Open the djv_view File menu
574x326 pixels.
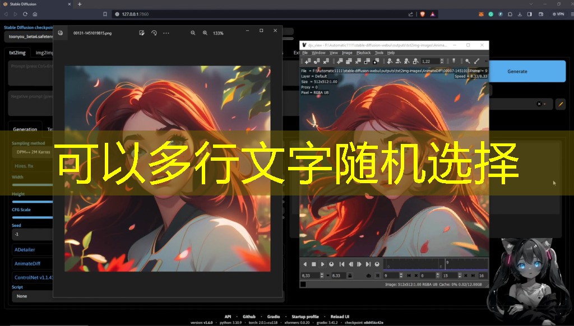(305, 53)
